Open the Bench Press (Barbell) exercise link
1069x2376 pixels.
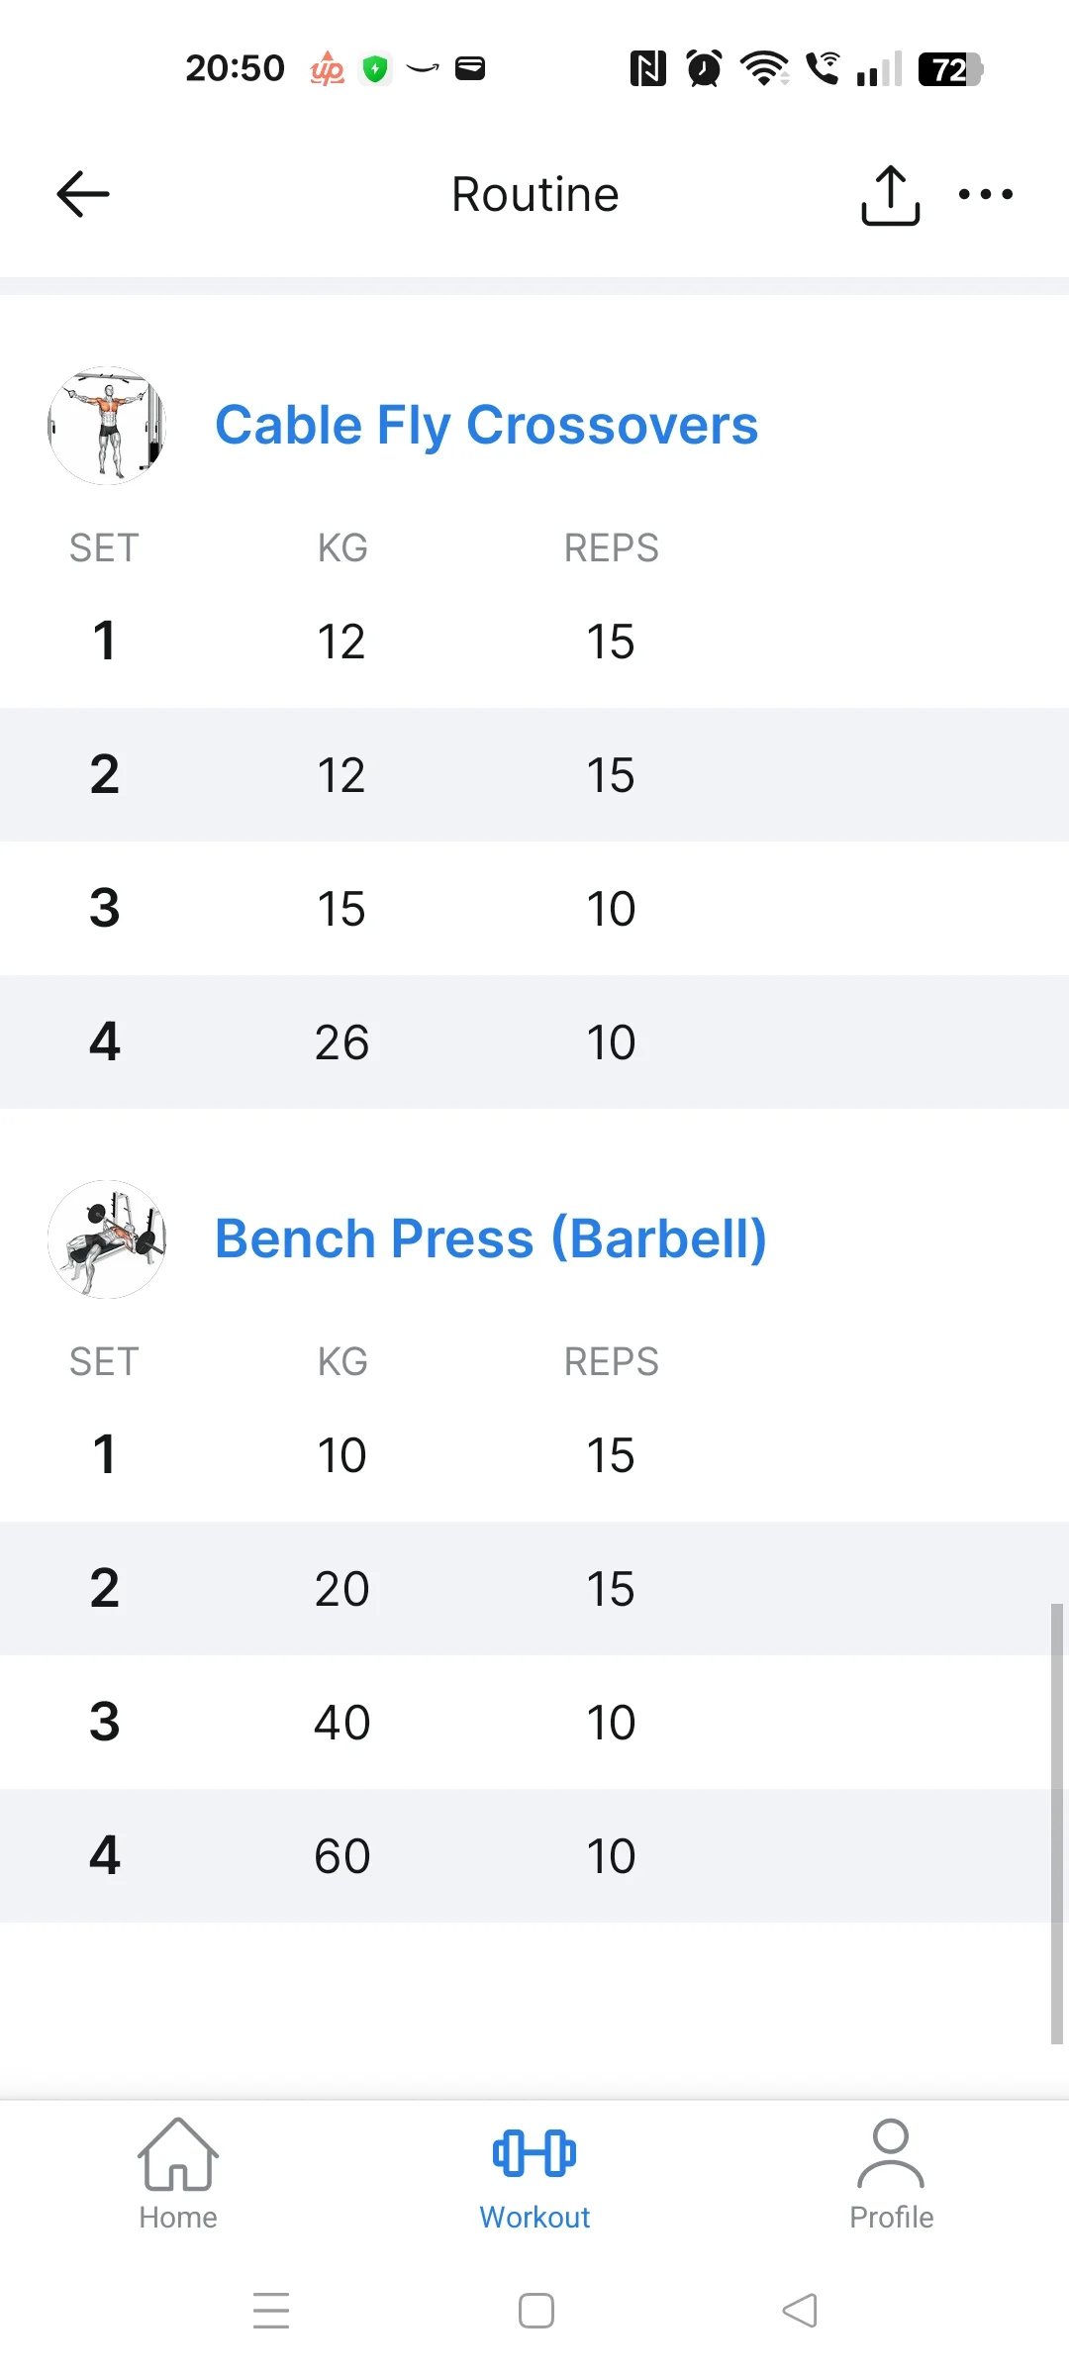pyautogui.click(x=491, y=1239)
